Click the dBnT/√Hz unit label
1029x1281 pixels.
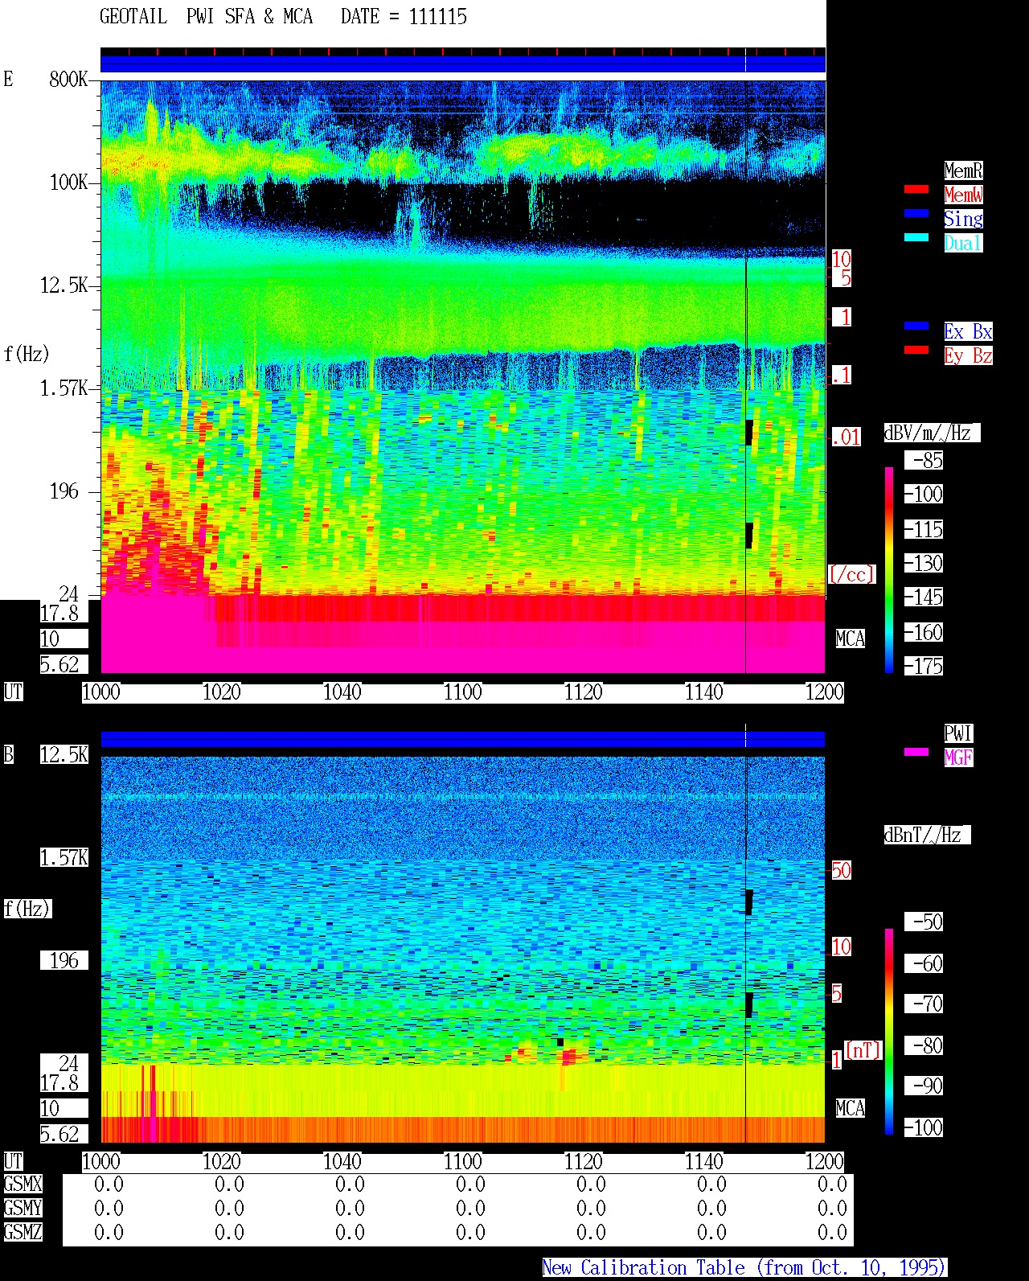coord(927,835)
